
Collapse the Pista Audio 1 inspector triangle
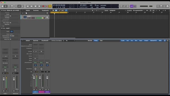point(2,28)
